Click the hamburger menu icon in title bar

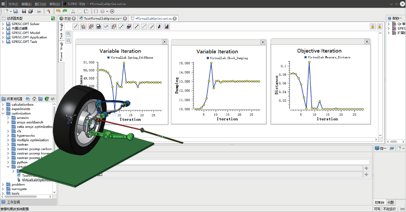[x=3, y=4]
